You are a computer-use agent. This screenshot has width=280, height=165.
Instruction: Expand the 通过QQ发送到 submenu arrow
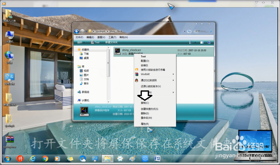point(173,80)
